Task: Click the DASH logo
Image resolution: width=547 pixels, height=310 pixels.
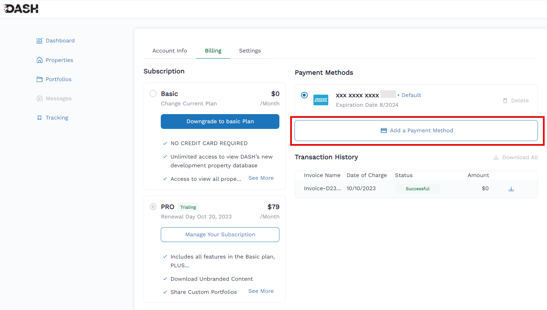Action: [x=21, y=9]
